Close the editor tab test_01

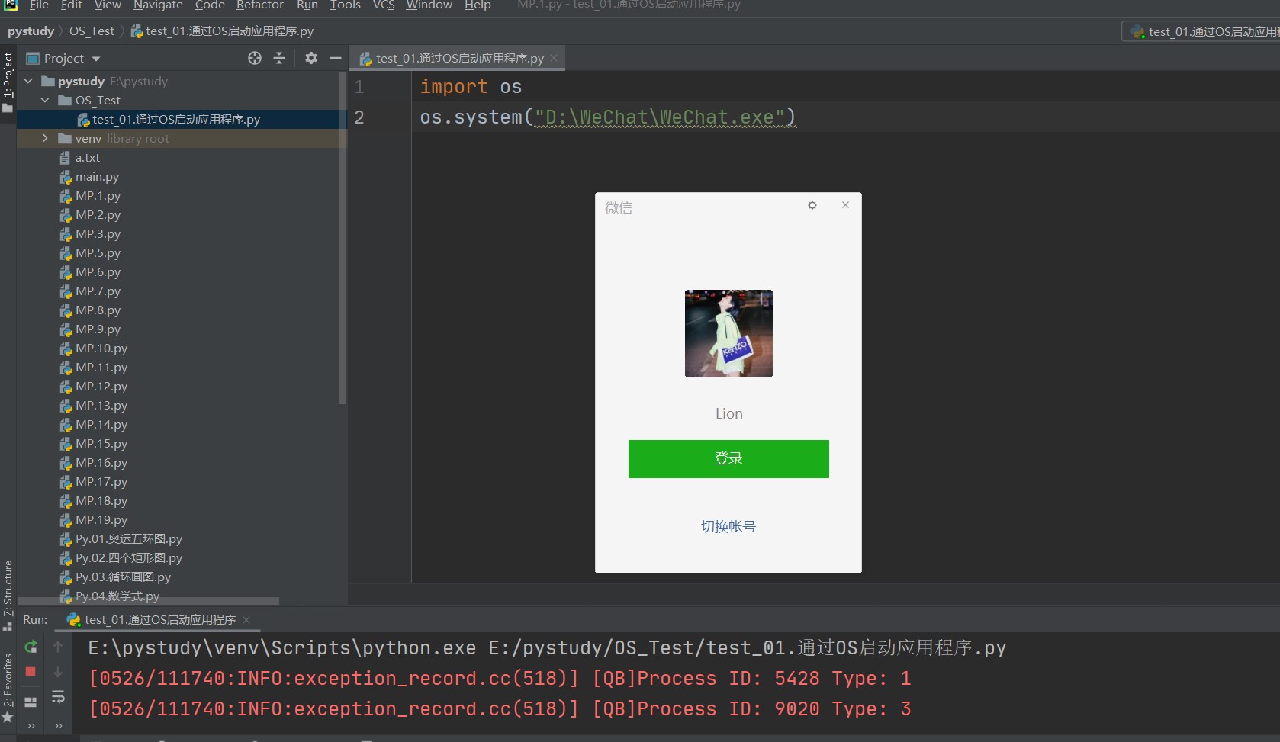554,58
